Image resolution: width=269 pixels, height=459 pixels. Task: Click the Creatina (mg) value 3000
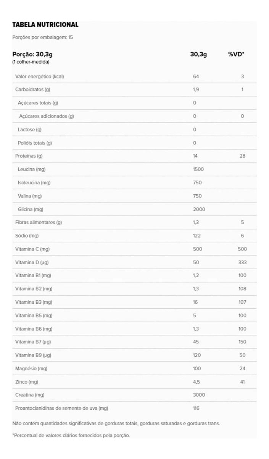click(199, 395)
